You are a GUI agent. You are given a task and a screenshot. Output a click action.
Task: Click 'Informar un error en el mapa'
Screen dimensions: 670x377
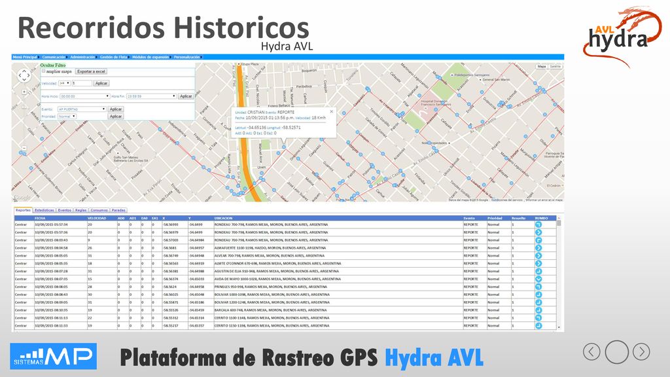pyautogui.click(x=544, y=200)
